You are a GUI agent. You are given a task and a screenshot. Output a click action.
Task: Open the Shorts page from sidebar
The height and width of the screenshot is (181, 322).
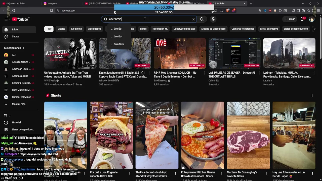pyautogui.click(x=19, y=36)
